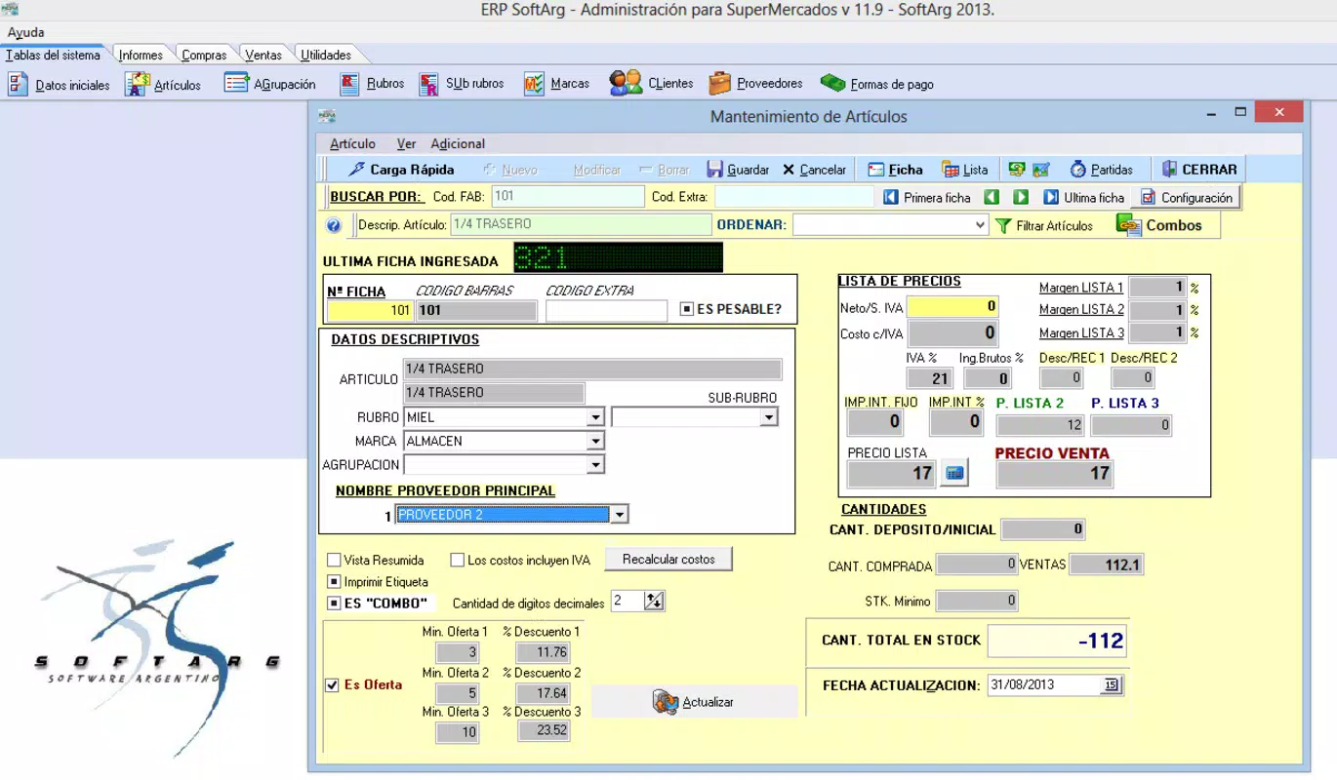Screen dimensions: 1337x780
Task: Uncheck the Es Oferta checkbox
Action: pyautogui.click(x=333, y=685)
